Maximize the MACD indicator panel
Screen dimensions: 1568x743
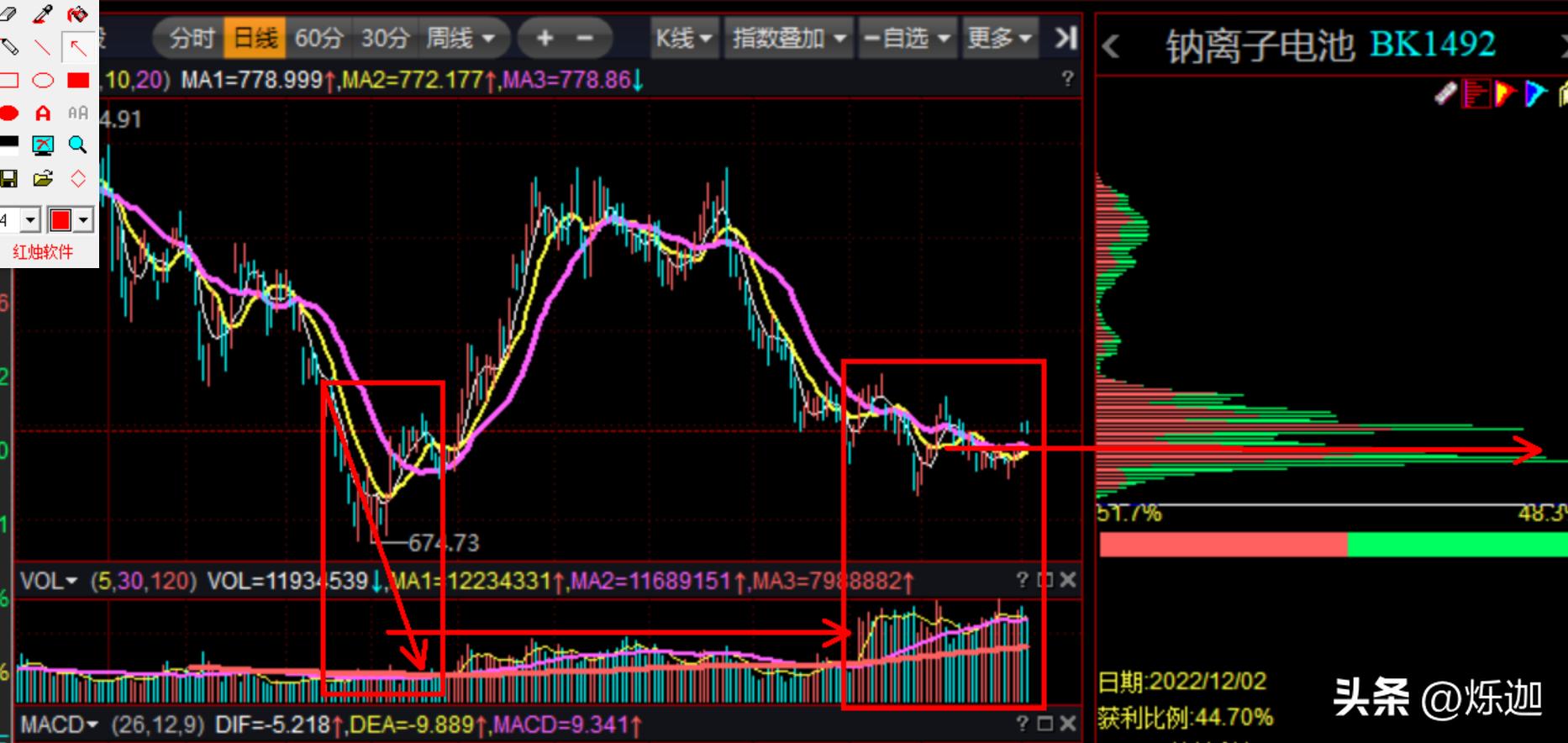click(x=1045, y=724)
